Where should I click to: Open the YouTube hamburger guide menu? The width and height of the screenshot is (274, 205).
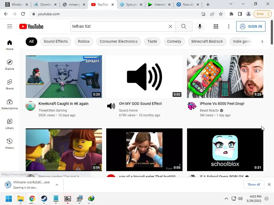10,26
